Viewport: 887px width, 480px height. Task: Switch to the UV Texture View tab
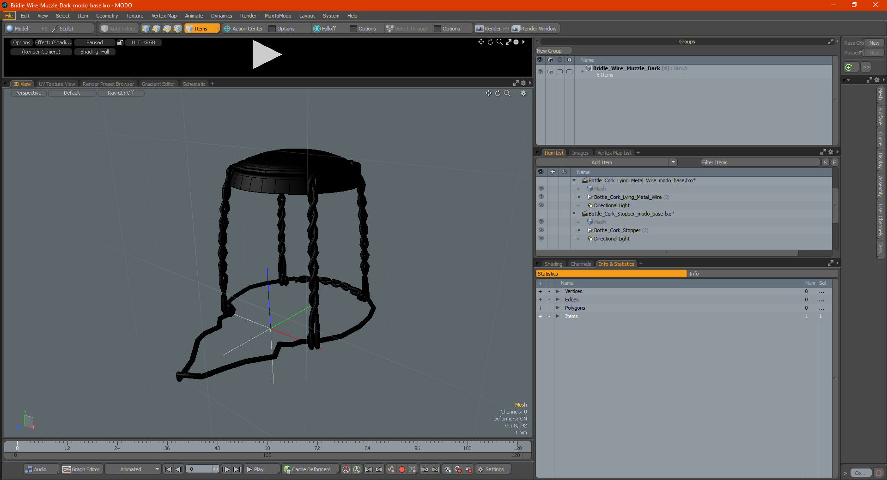57,84
